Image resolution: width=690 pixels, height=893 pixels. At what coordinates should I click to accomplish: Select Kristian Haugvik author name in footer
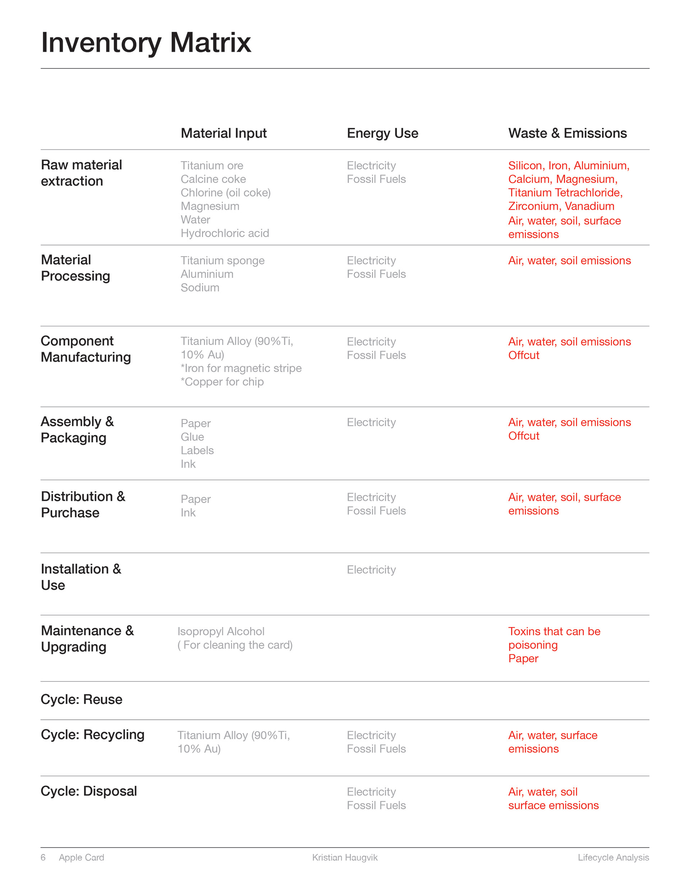click(x=345, y=857)
